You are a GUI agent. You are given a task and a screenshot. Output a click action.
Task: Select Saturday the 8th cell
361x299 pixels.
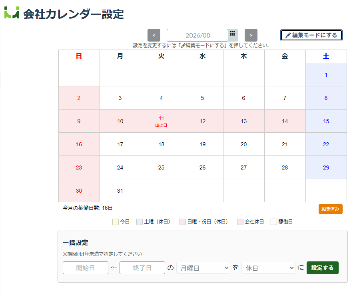326,98
